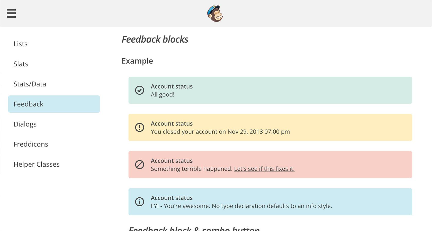Click 'Account status' title in red block
The image size is (432, 231).
(172, 161)
